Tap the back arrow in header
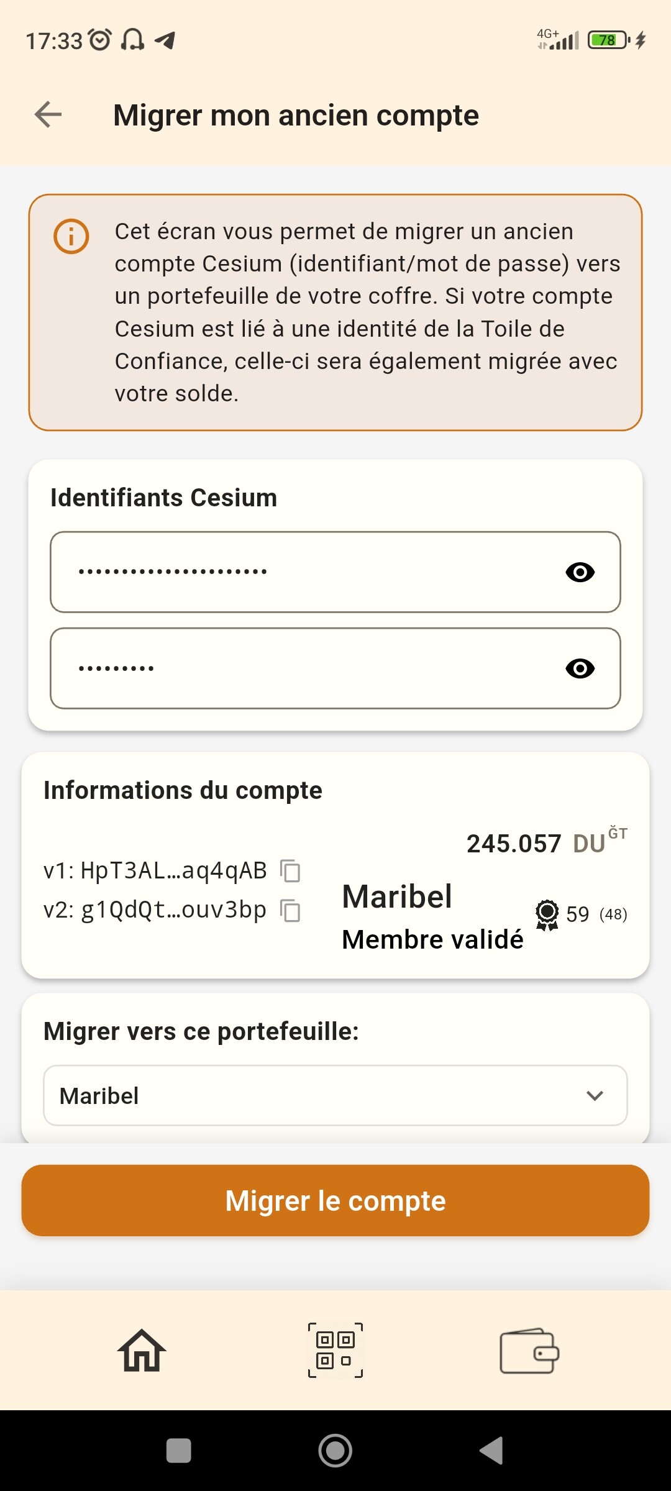Screen dimensions: 671x1491 (x=48, y=115)
